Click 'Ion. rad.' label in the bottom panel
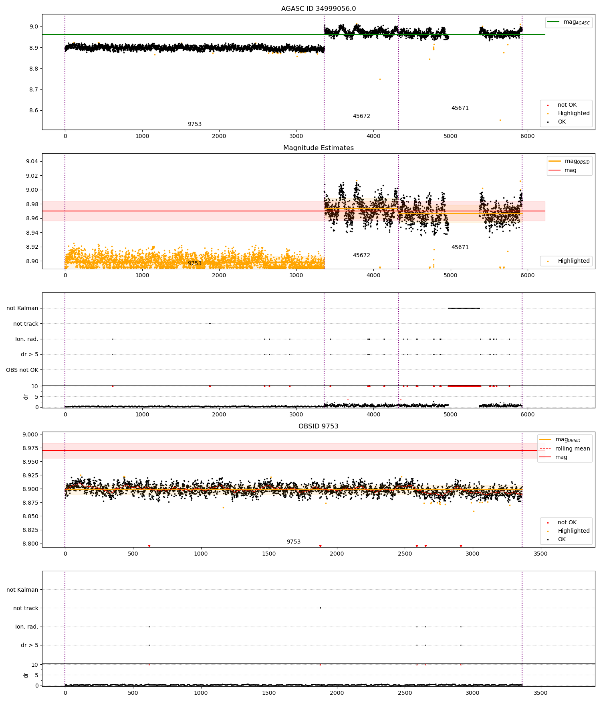601x702 pixels. point(27,627)
